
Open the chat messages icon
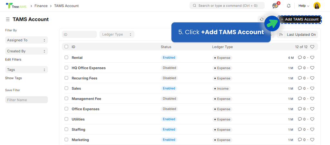pos(275,6)
